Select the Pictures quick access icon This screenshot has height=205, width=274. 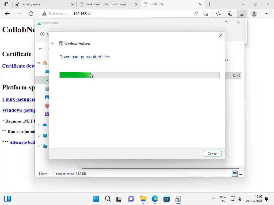47,97
